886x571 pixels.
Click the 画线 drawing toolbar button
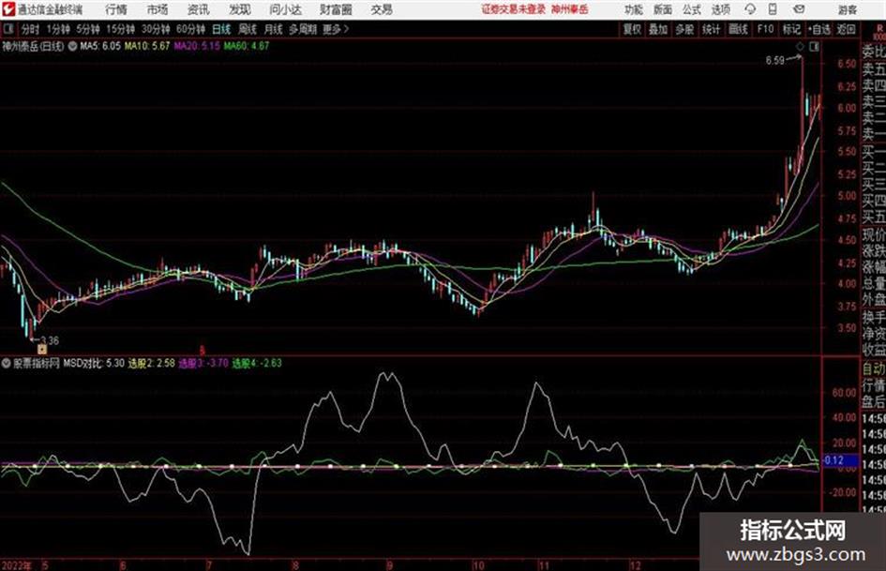pos(738,29)
